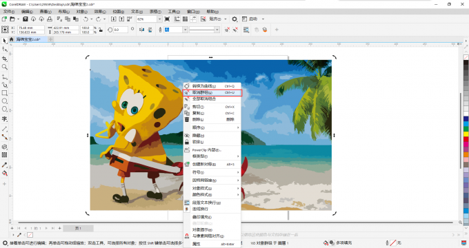Click the Welcome screen home button
469x248 pixels.
(x=11, y=39)
